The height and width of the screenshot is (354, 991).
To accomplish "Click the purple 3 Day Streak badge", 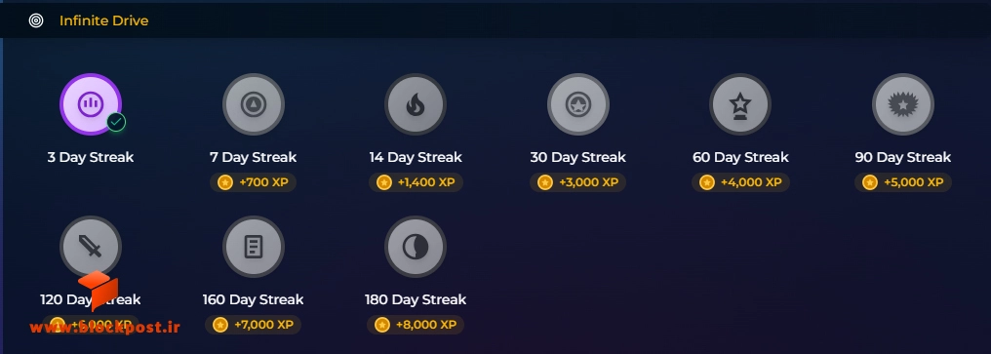I will coord(91,104).
